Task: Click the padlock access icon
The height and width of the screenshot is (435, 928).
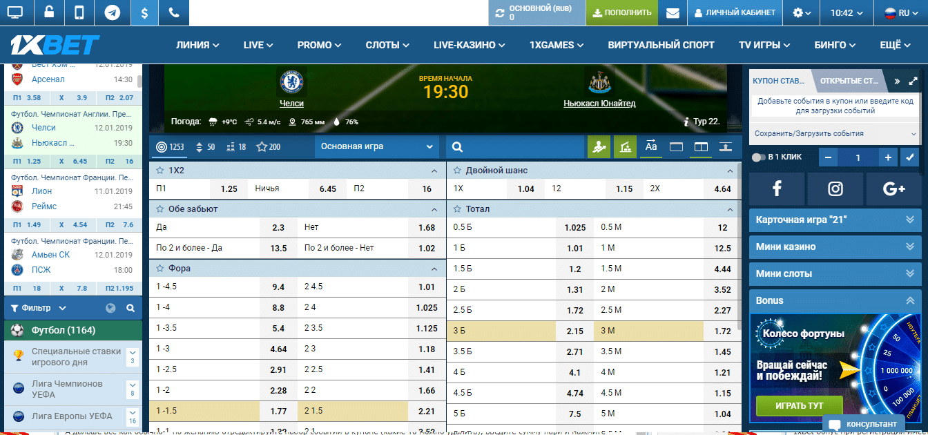Action: point(48,12)
